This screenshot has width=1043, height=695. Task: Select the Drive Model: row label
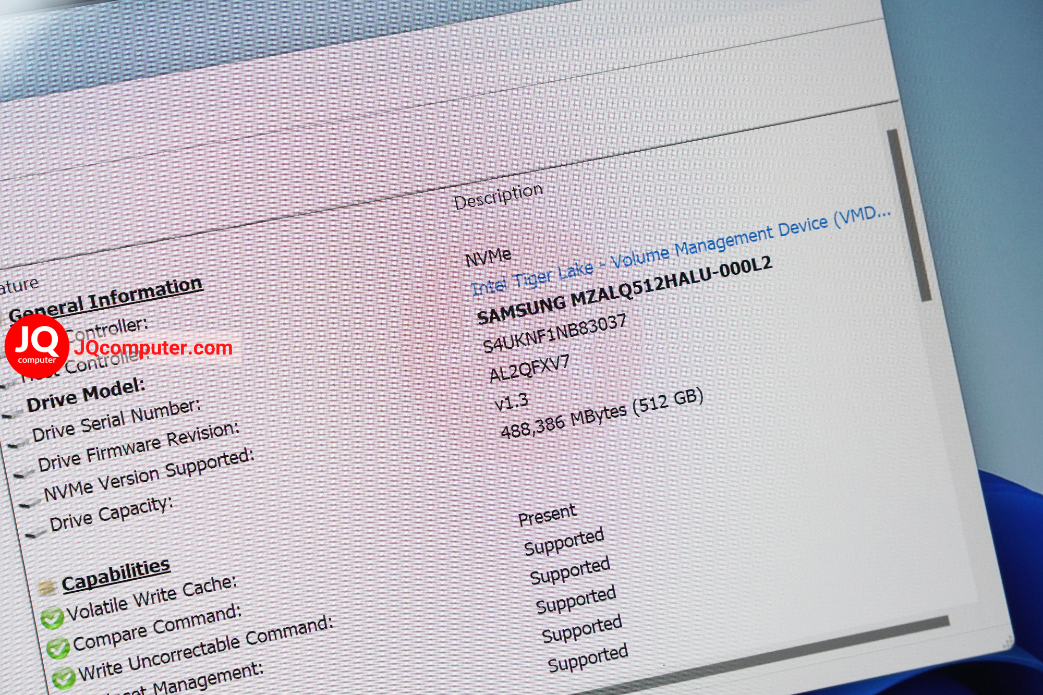tap(86, 395)
